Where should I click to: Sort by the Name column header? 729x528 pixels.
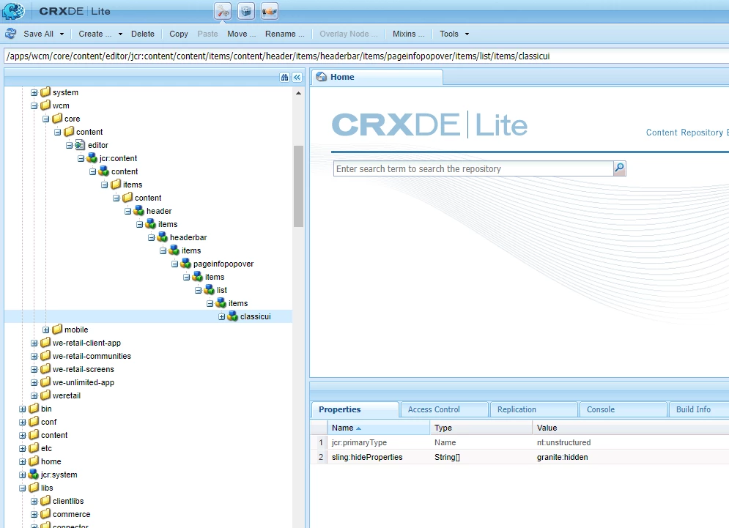point(379,428)
